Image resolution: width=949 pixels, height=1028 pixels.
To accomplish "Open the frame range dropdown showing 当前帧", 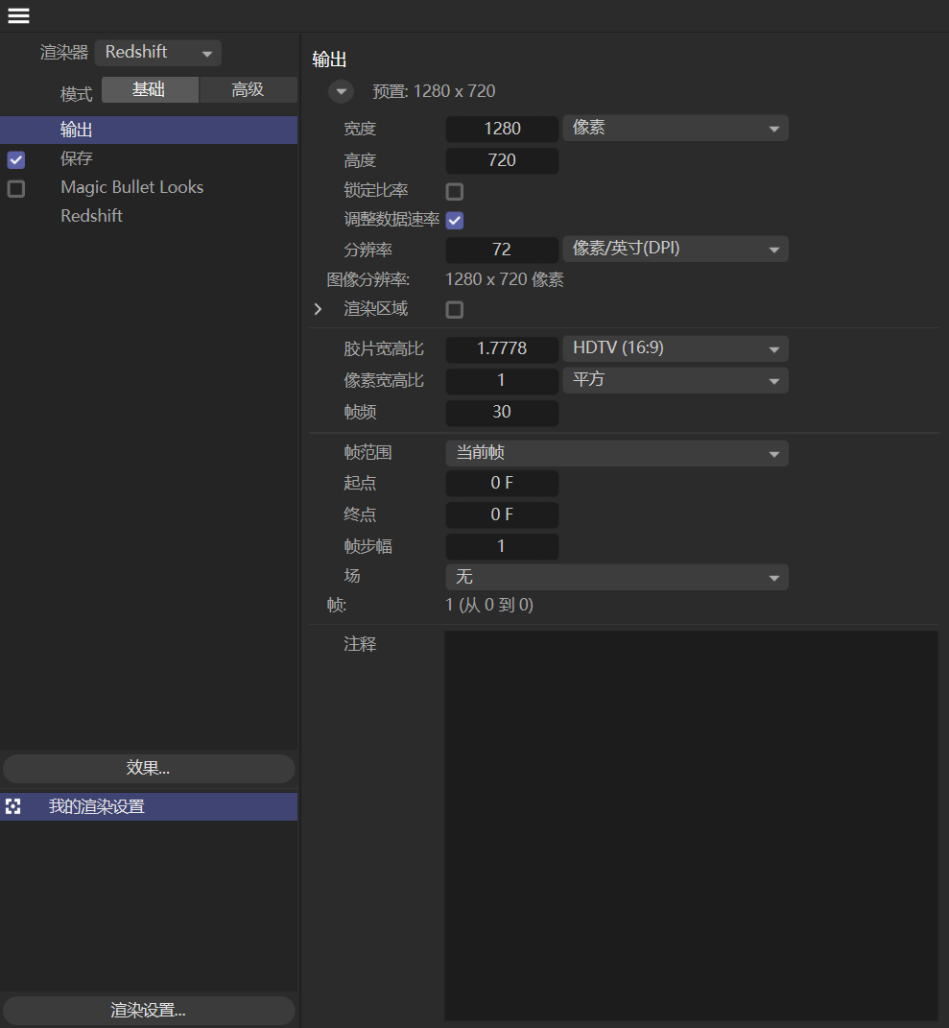I will [616, 452].
